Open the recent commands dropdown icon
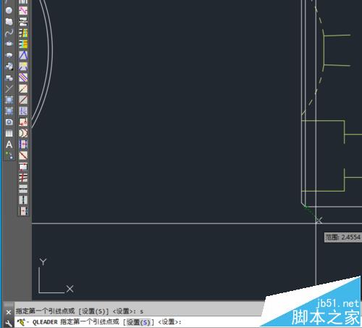 [x=23, y=322]
